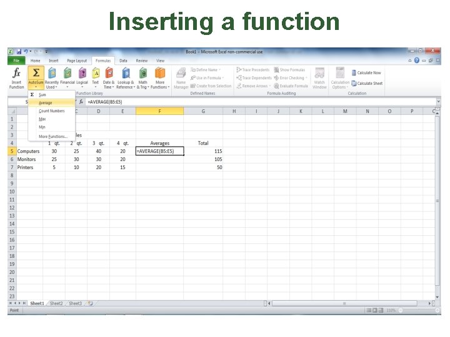Expand the formula bar with its arrow
This screenshot has width=450, height=337.
[x=438, y=102]
